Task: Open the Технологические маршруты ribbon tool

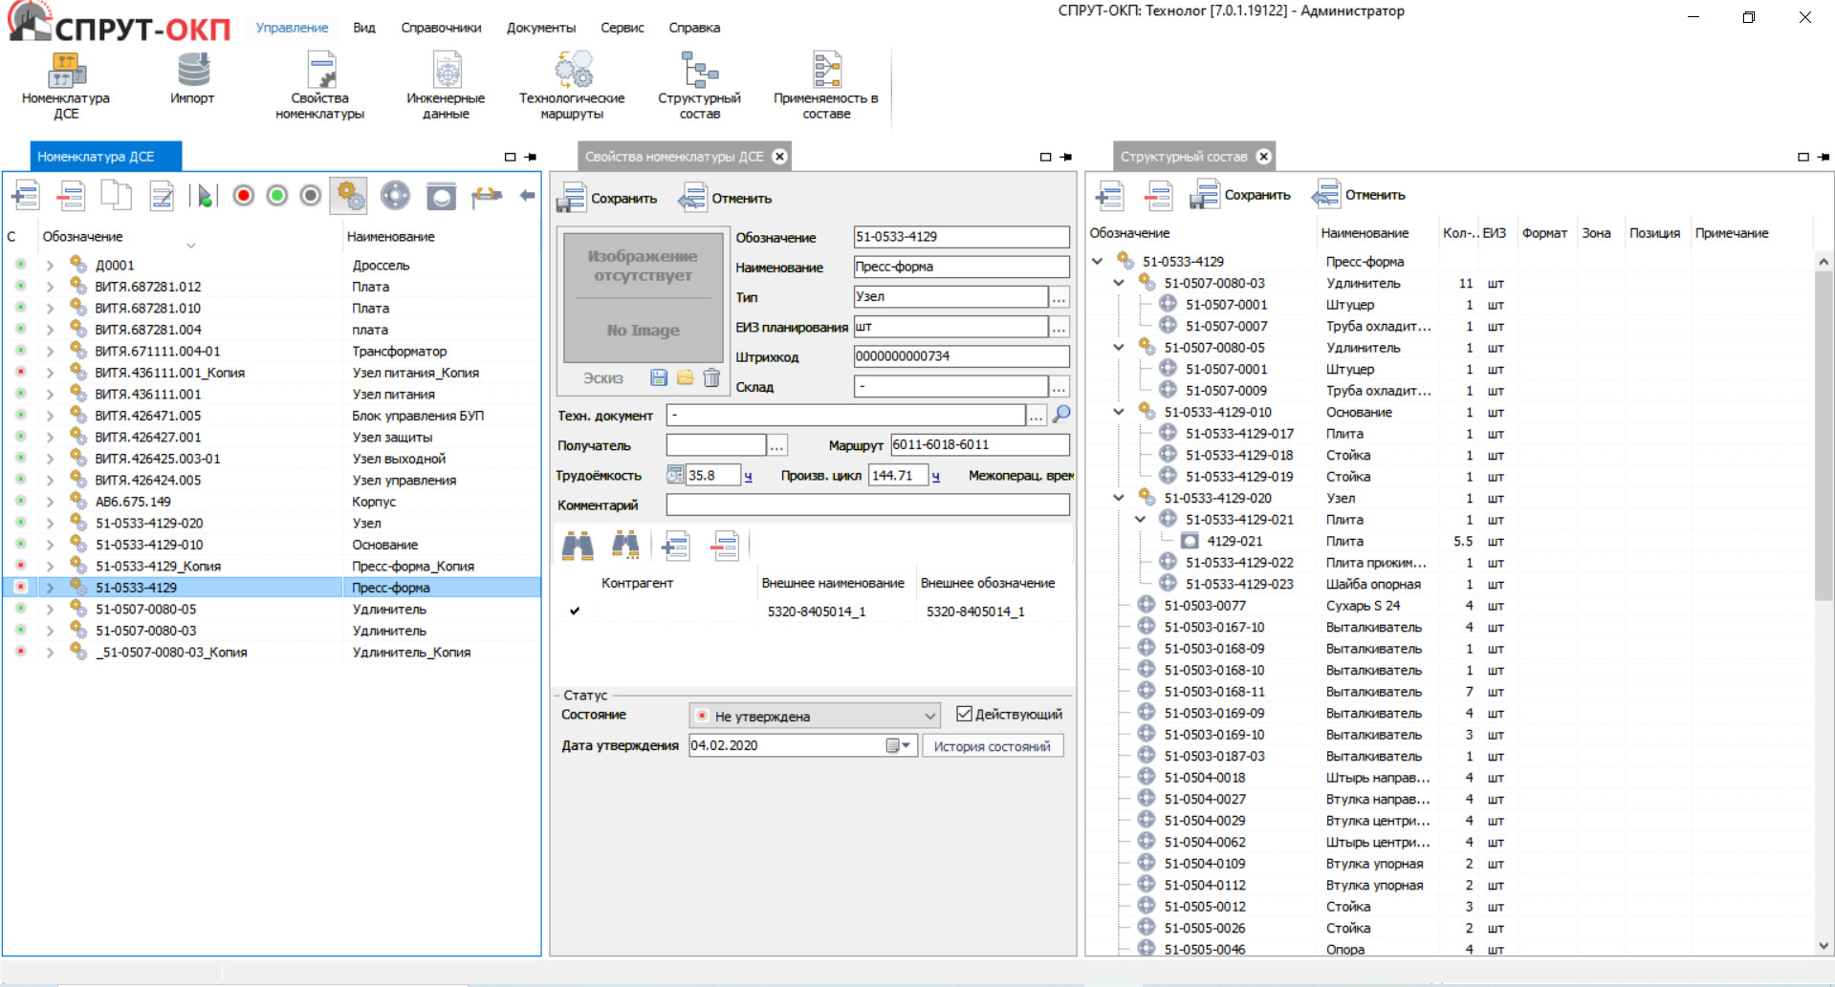Action: (x=571, y=85)
